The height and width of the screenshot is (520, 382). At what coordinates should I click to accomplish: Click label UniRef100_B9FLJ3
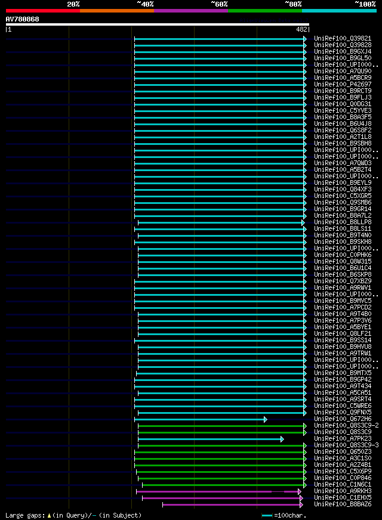click(343, 98)
